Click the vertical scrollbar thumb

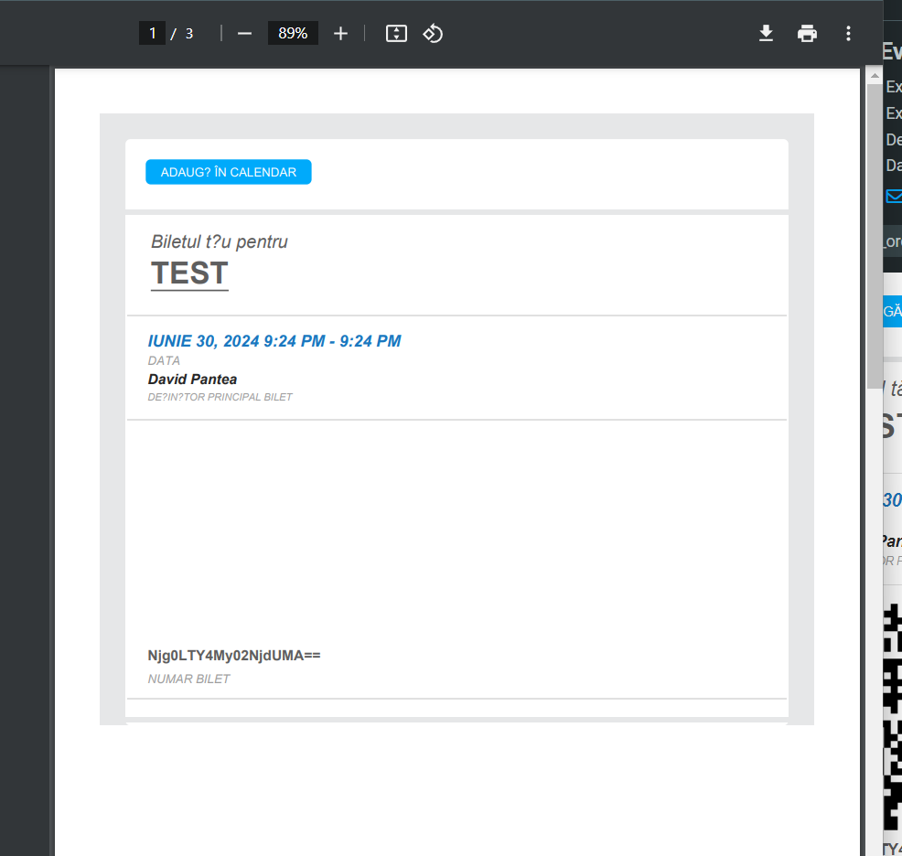875,236
